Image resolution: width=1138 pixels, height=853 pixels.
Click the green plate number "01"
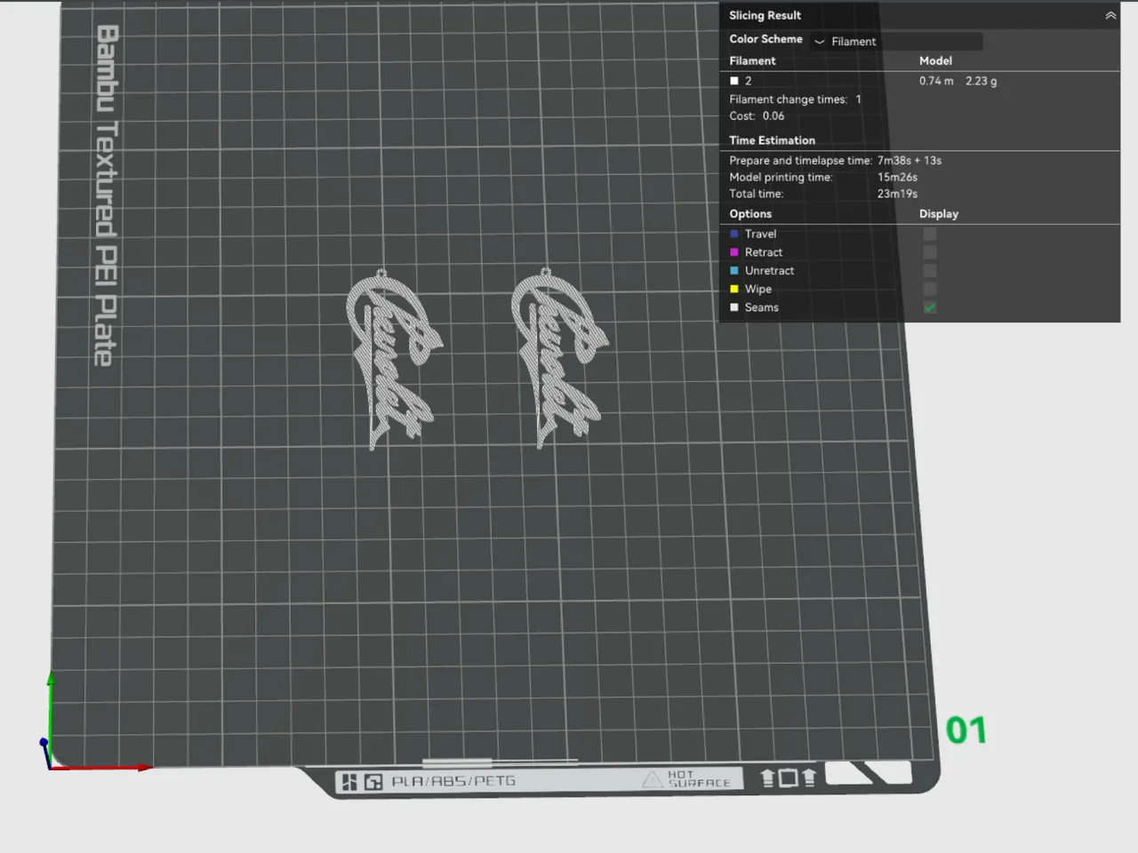tap(966, 731)
